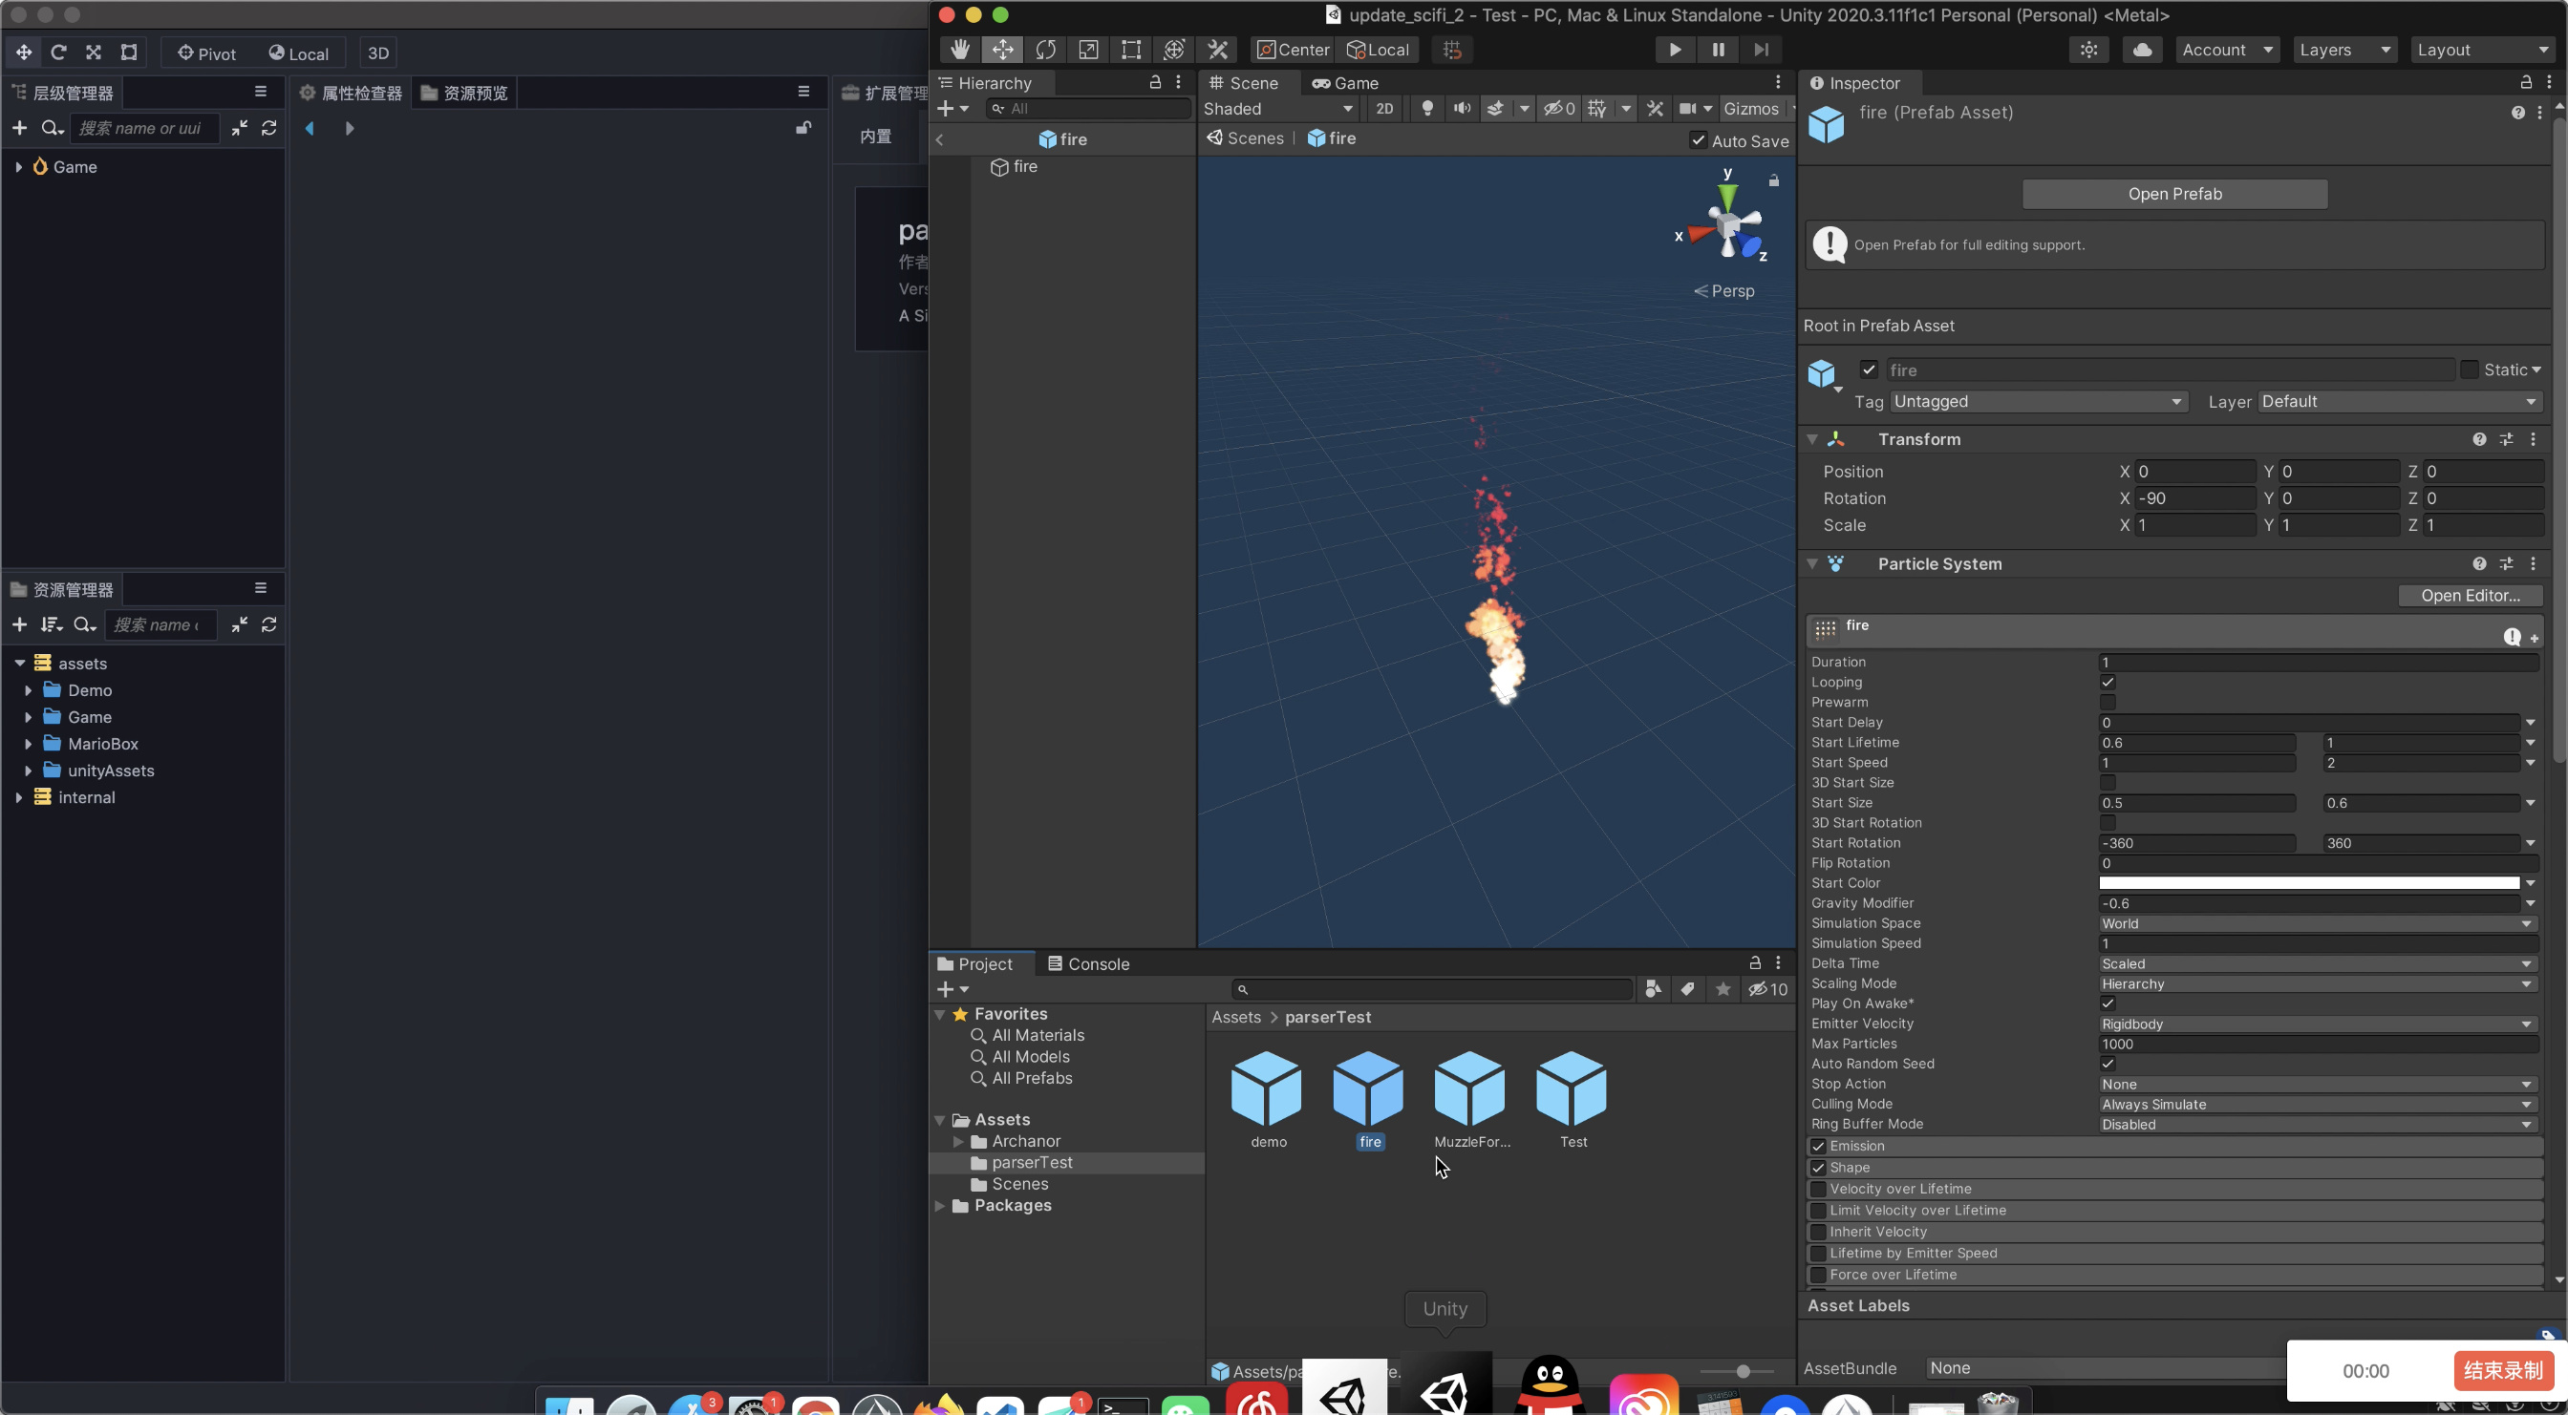Toggle scene lighting bulb icon

pos(1427,109)
